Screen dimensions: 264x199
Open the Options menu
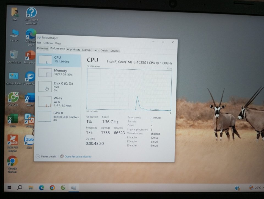click(x=48, y=43)
